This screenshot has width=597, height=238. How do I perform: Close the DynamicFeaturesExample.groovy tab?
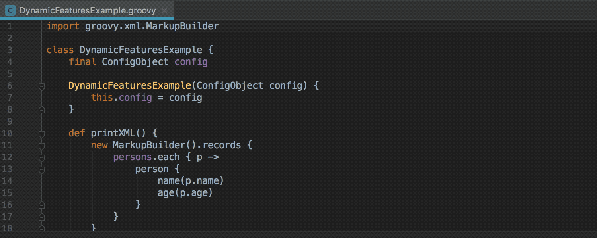tap(164, 11)
